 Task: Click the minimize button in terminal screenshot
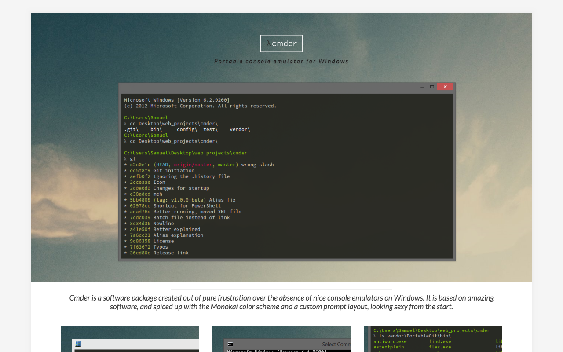[x=422, y=87]
